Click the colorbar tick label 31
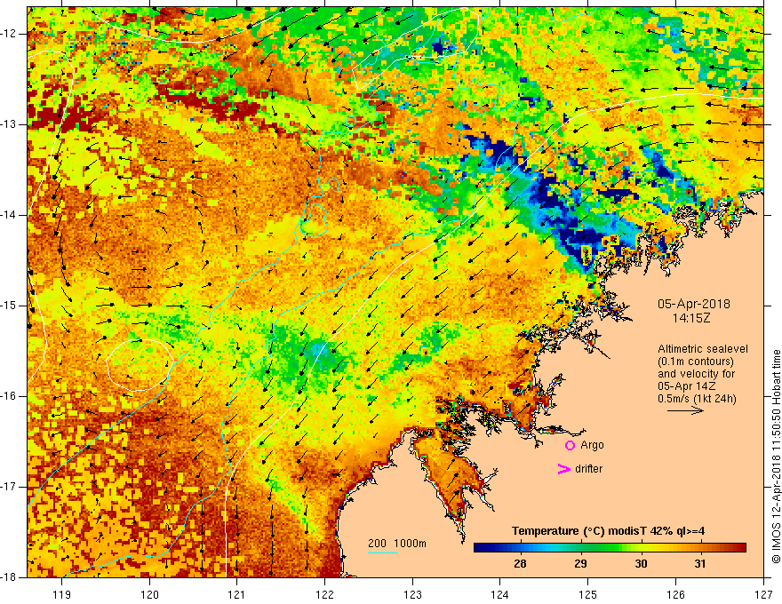Image resolution: width=782 pixels, height=604 pixels. (x=701, y=564)
